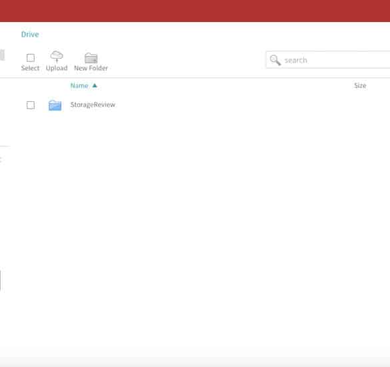Click the magnifying glass search icon
The image size is (390, 367).
click(x=275, y=60)
